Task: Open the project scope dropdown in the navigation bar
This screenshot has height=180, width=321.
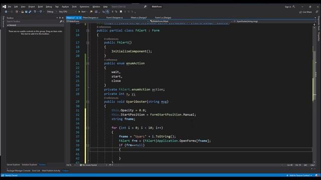Action: (108, 21)
